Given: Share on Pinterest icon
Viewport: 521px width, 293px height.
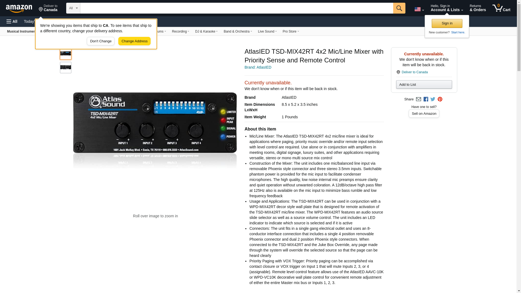Looking at the screenshot, I should coord(440,99).
